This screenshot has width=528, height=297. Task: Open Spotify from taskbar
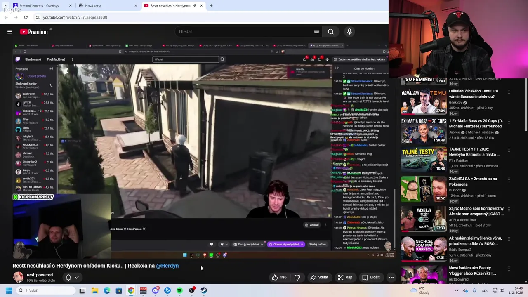click(179, 290)
